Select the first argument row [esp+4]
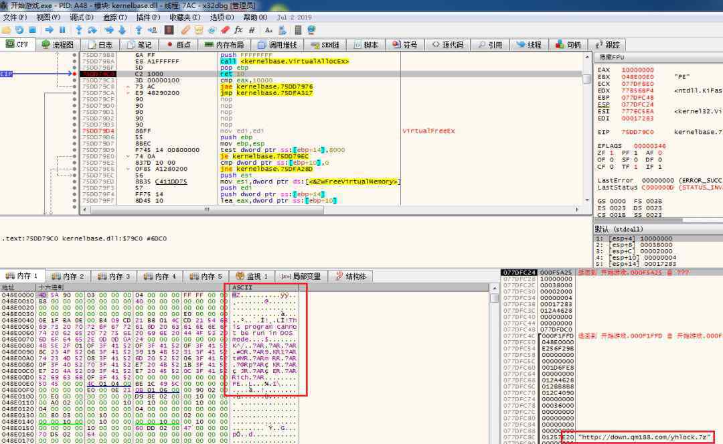Image resolution: width=723 pixels, height=444 pixels. coord(659,238)
